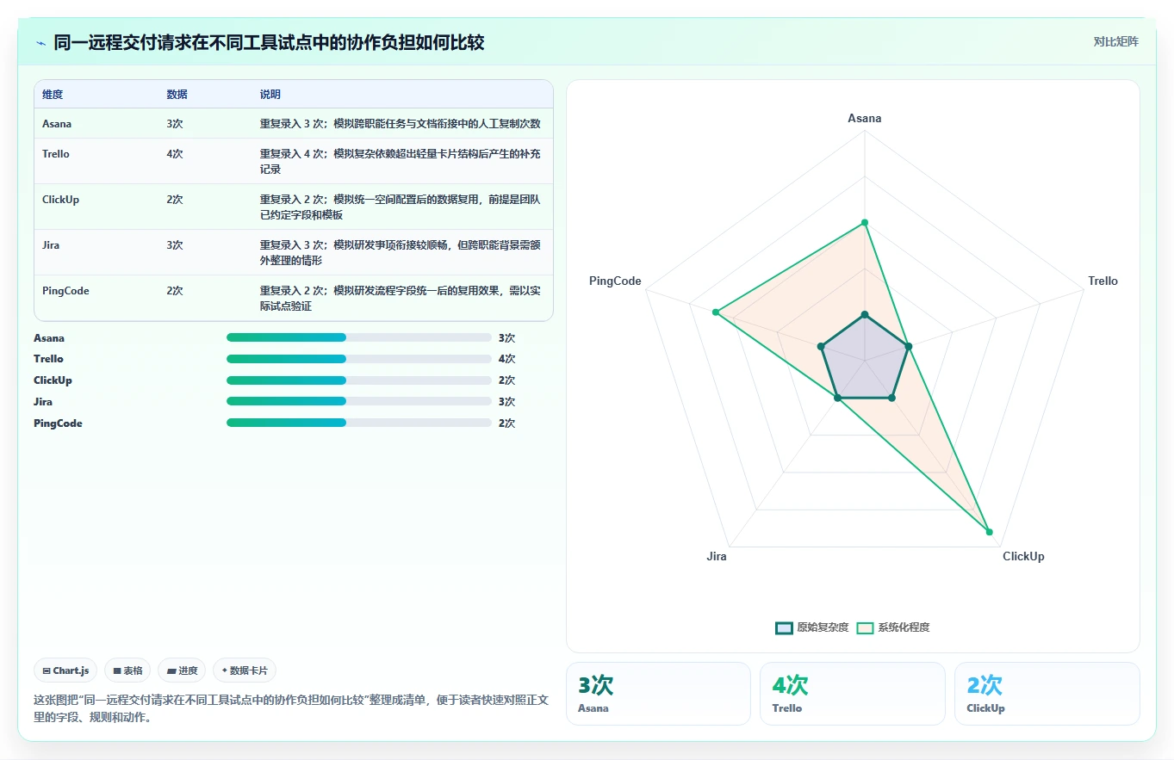Click the Jira cell in the table
The image size is (1174, 760).
tap(51, 245)
